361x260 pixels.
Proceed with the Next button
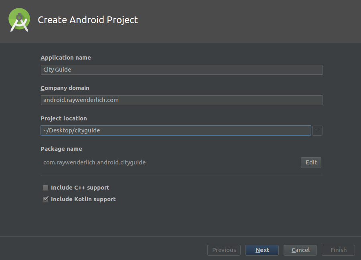(262, 250)
